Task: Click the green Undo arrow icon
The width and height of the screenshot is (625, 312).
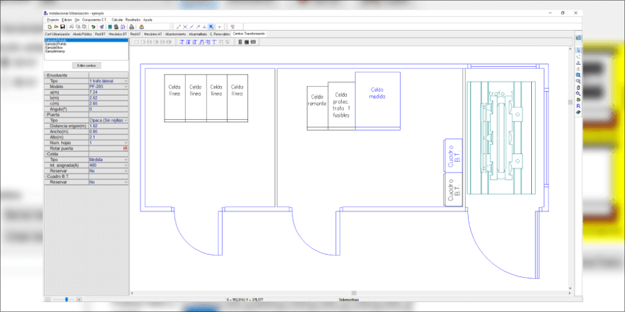Action: (94, 27)
